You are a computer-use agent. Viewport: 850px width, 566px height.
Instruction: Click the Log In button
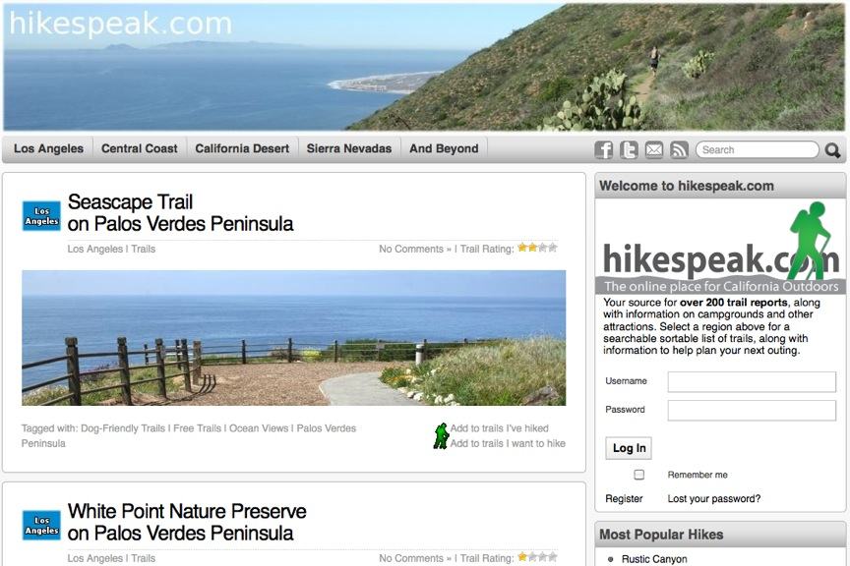(x=629, y=448)
